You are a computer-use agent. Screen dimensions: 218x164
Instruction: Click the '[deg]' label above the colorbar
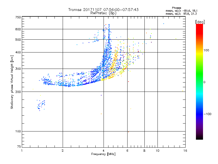coord(200,22)
